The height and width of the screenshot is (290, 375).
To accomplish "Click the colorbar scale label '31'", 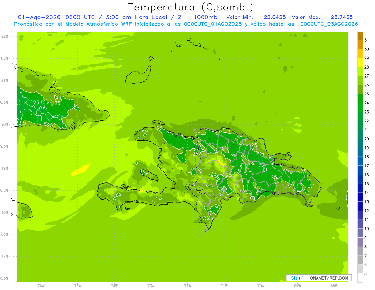I will pos(367,40).
